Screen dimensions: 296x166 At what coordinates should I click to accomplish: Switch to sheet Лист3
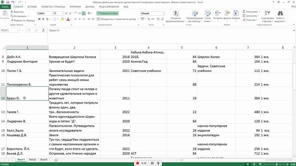pos(43,160)
